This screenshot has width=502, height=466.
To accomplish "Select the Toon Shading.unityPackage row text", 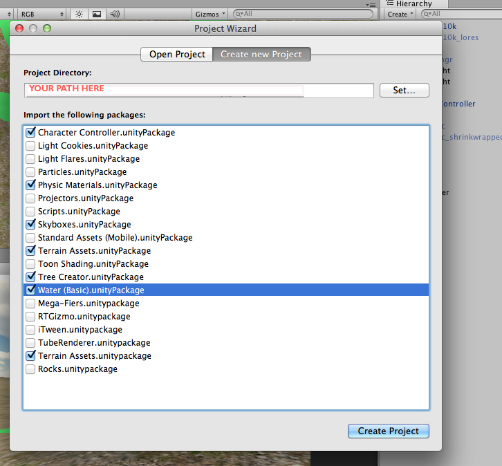I will click(x=93, y=263).
